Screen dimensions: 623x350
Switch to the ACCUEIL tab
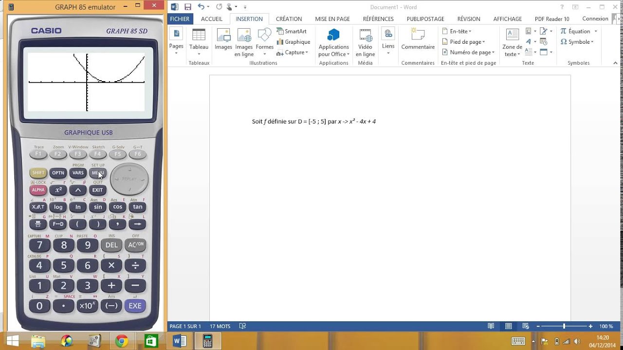click(x=212, y=19)
